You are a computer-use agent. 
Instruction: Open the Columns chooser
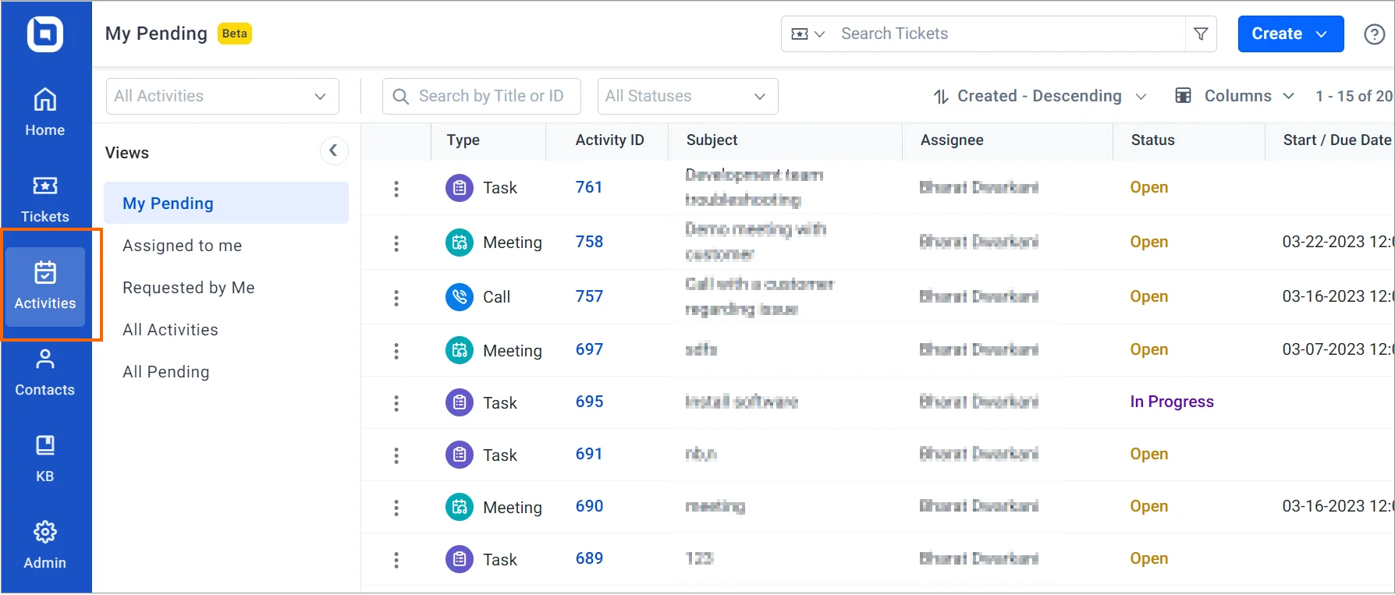[1235, 96]
